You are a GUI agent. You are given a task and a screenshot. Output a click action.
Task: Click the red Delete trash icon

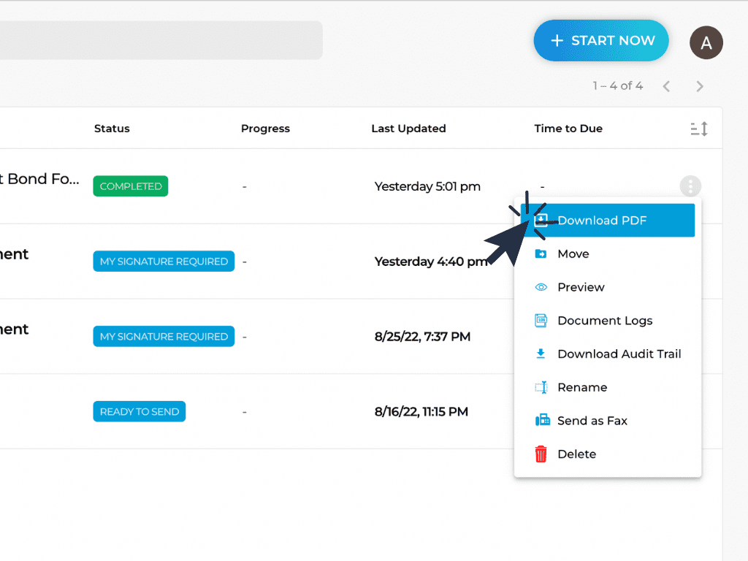(x=541, y=454)
